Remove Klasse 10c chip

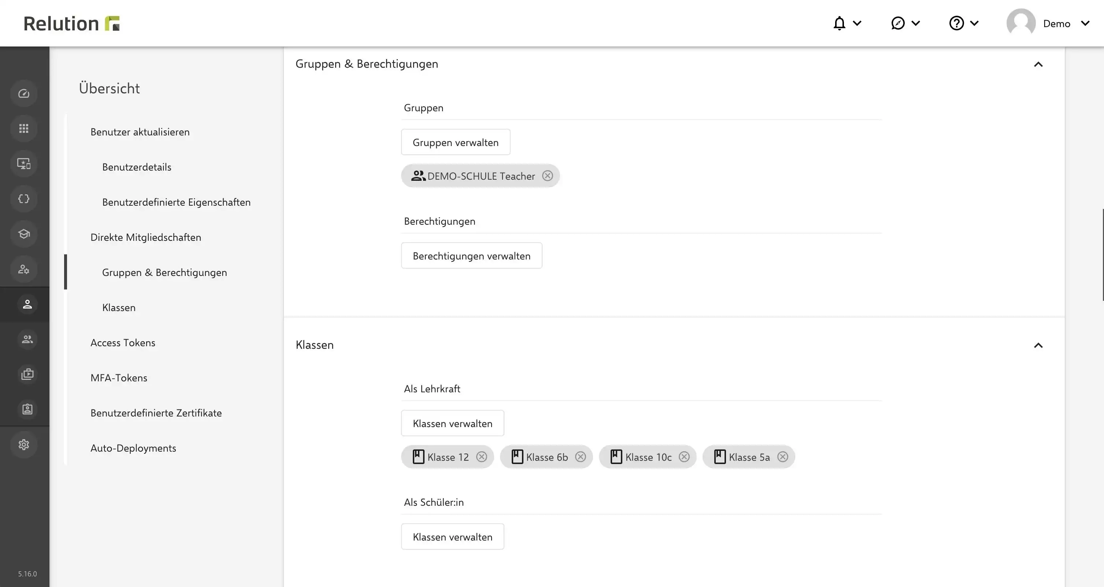pyautogui.click(x=685, y=457)
